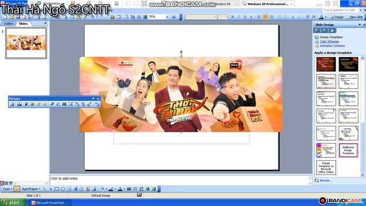The width and height of the screenshot is (366, 206).
Task: Select the Rectangle drawing tool
Action: click(57, 189)
